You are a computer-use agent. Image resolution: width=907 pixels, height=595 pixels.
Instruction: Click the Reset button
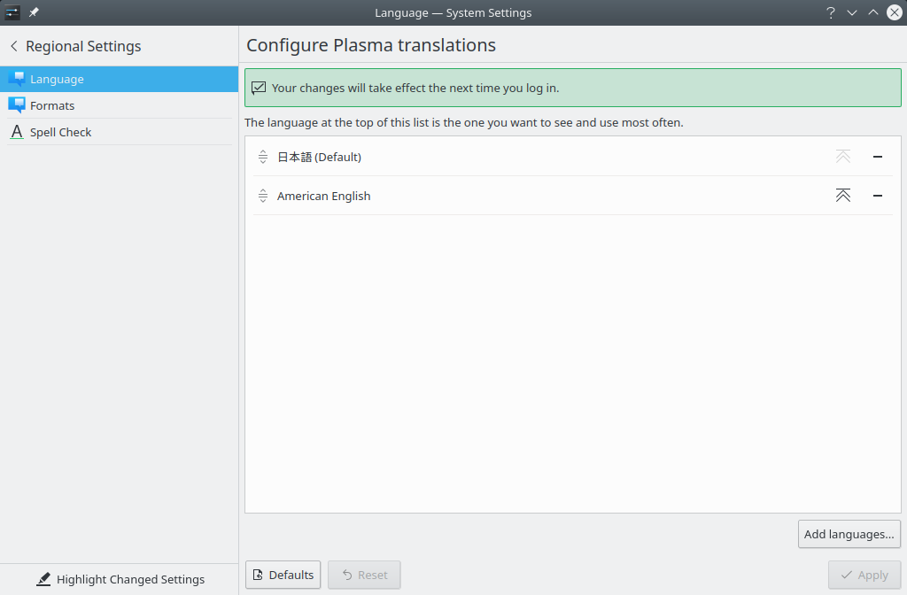click(x=364, y=575)
